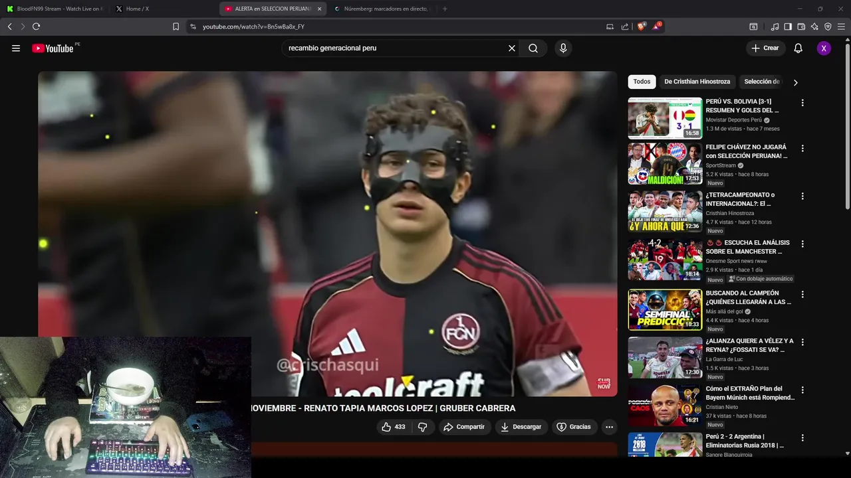Open the Cómo el EXTRAÑO Plan thumbnail
851x478 pixels.
665,405
